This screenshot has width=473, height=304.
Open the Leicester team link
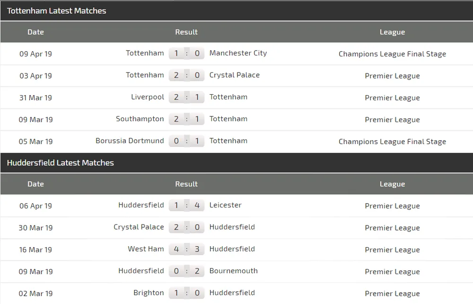(x=225, y=205)
